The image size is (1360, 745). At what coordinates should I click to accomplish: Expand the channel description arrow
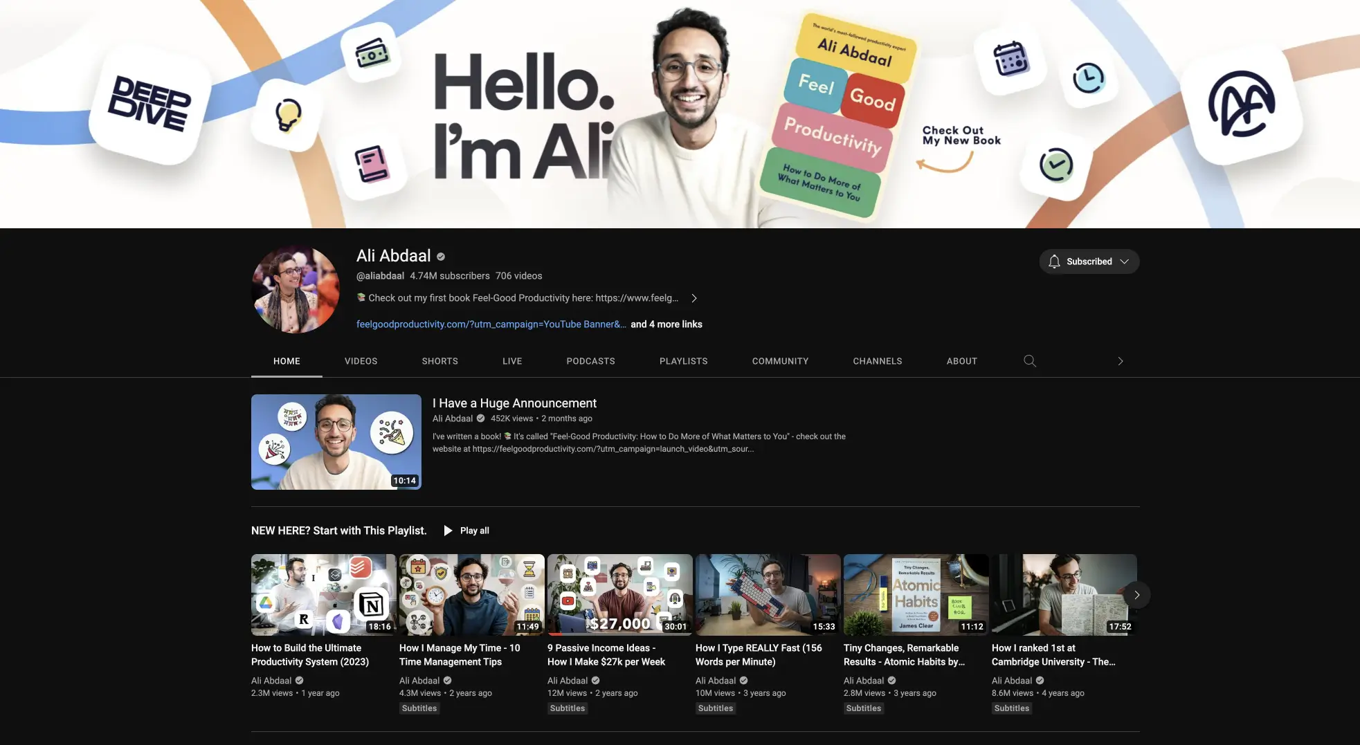click(x=694, y=298)
